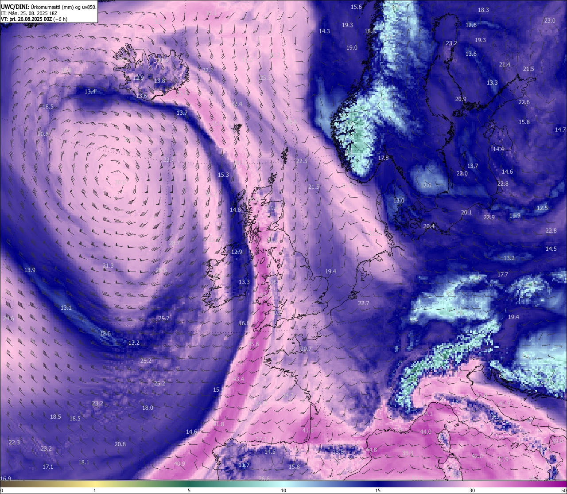Click the map value 13.1
Screen dimensions: 567x494
pyautogui.click(x=66, y=307)
